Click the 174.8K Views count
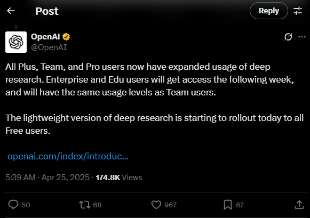This screenshot has width=310, height=218. pos(119,177)
